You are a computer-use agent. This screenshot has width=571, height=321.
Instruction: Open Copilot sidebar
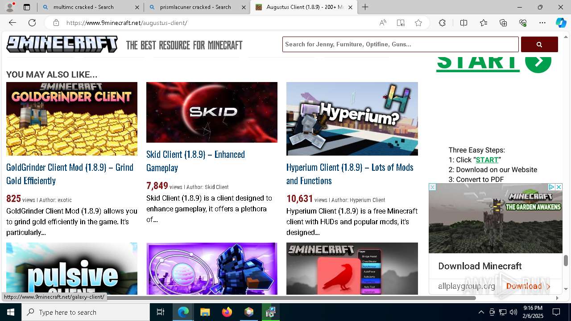pyautogui.click(x=561, y=23)
